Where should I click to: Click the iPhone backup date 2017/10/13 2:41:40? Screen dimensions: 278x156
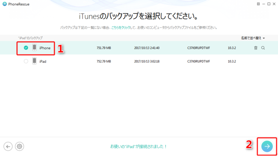pyautogui.click(x=147, y=48)
